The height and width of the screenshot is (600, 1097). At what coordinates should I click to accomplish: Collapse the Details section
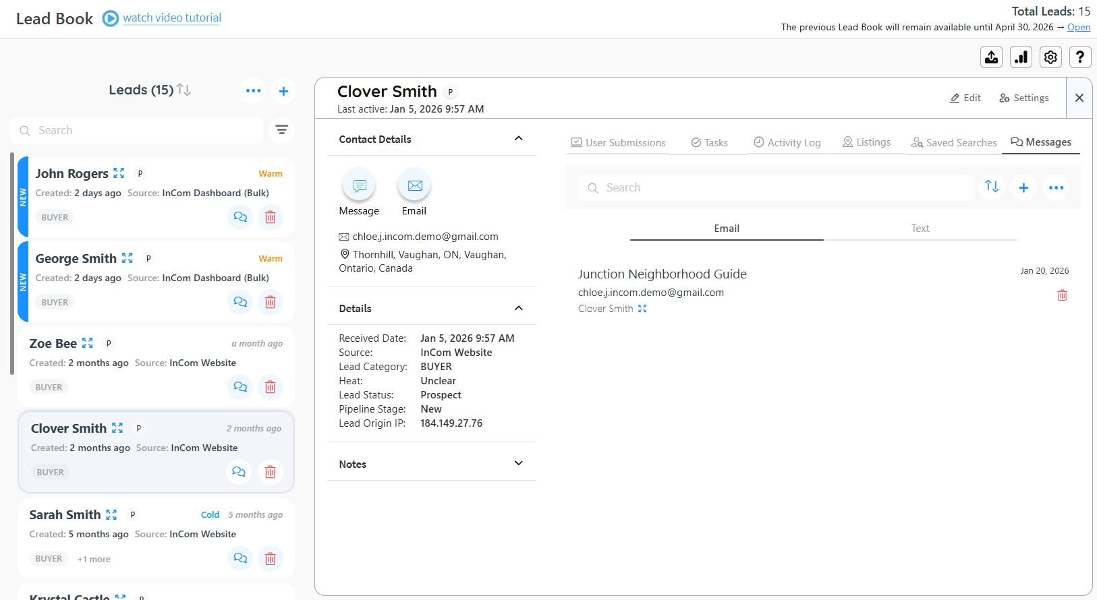pos(518,308)
